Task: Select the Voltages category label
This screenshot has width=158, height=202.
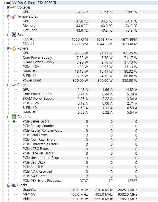Action: tap(24, 7)
